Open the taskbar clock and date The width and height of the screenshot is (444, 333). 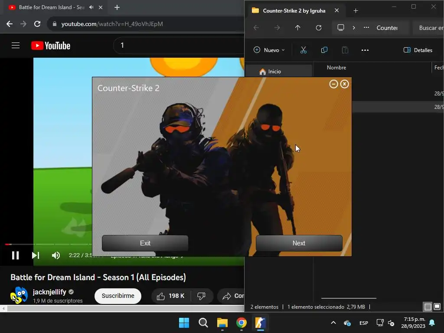(413, 323)
